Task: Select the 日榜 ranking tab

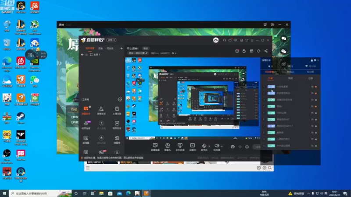Action: click(270, 78)
